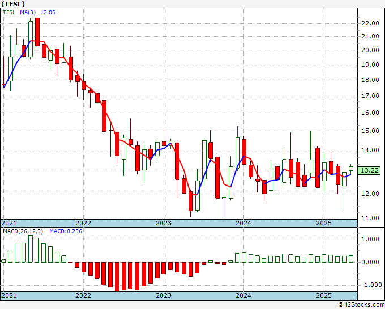Click the 22.00 price axis label

tap(370, 23)
